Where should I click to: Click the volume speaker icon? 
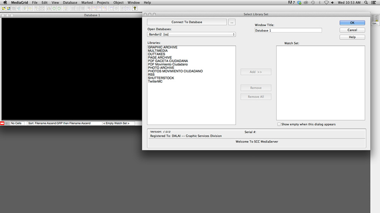click(x=332, y=3)
